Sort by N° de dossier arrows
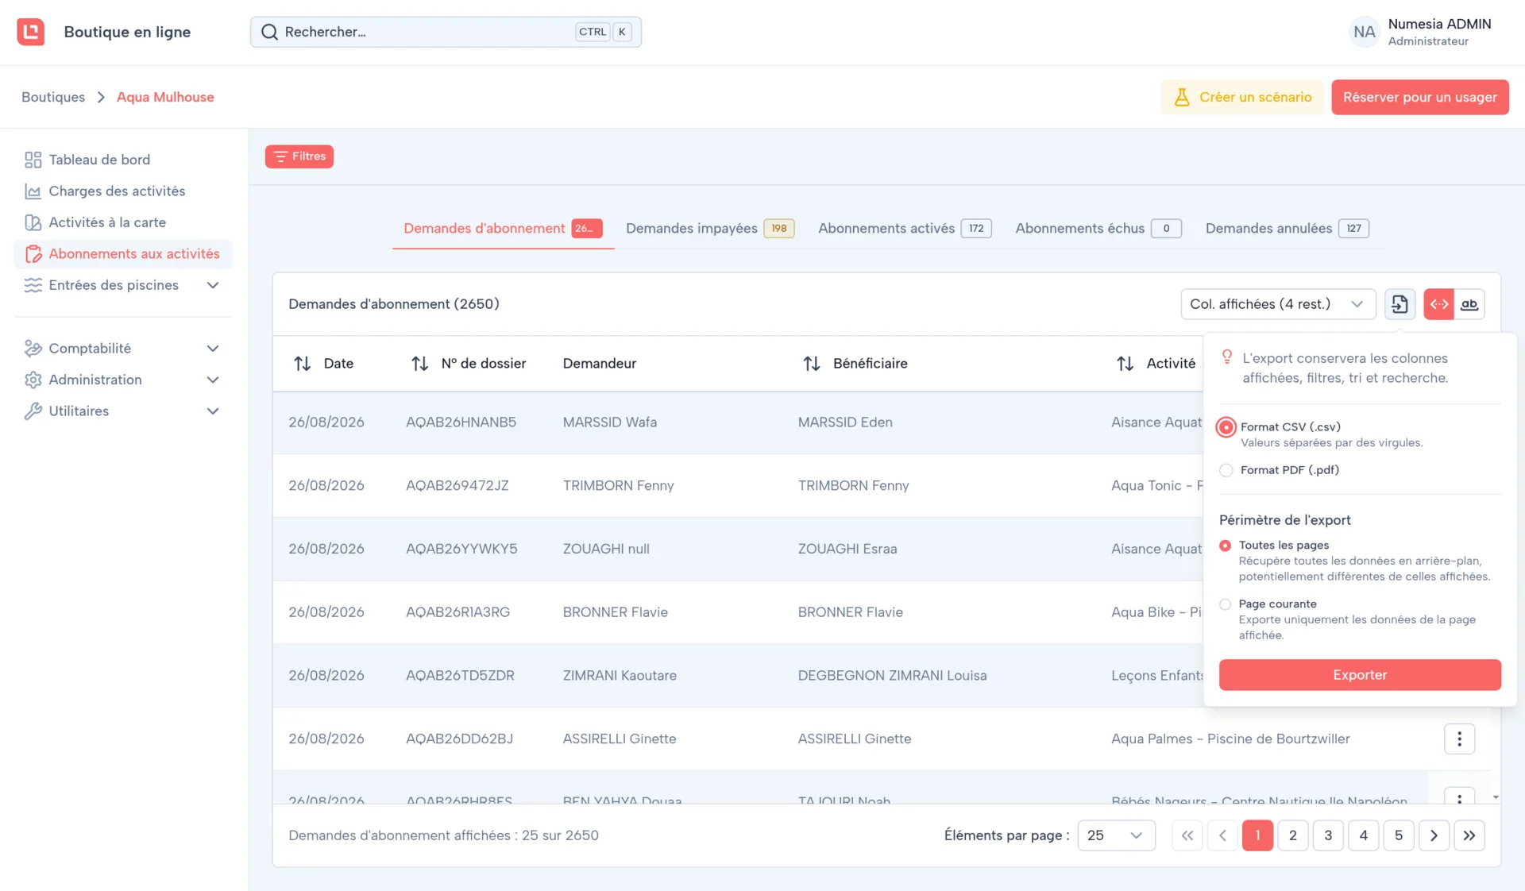 tap(419, 364)
